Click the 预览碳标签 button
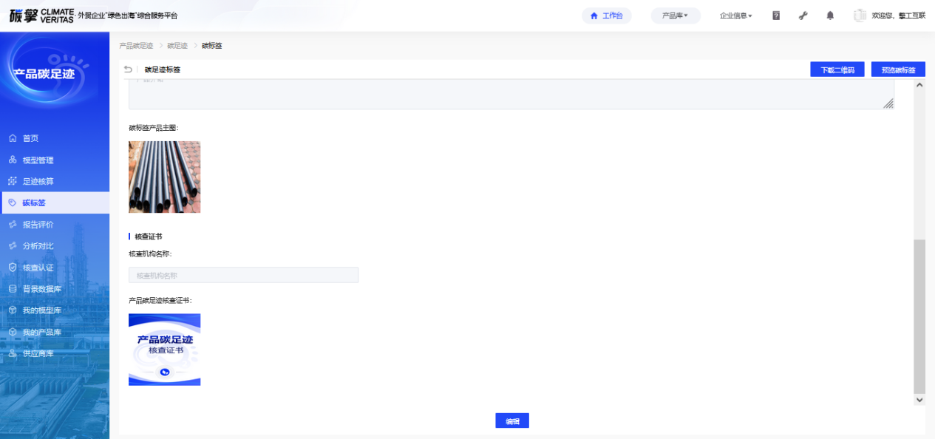 (898, 70)
